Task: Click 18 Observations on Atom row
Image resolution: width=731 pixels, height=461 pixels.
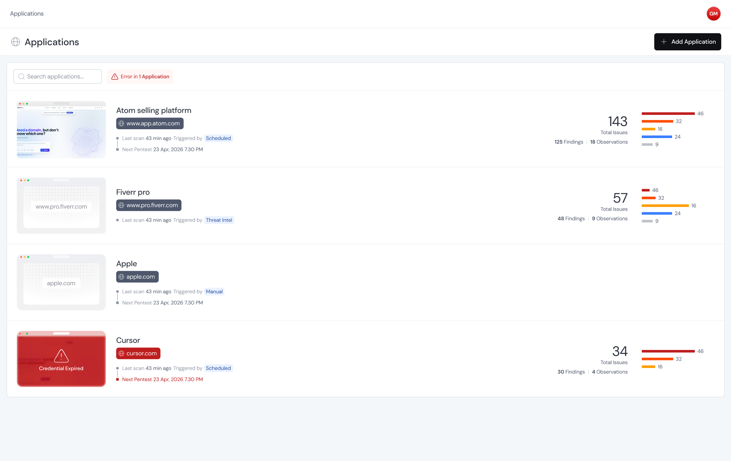Action: 609,142
